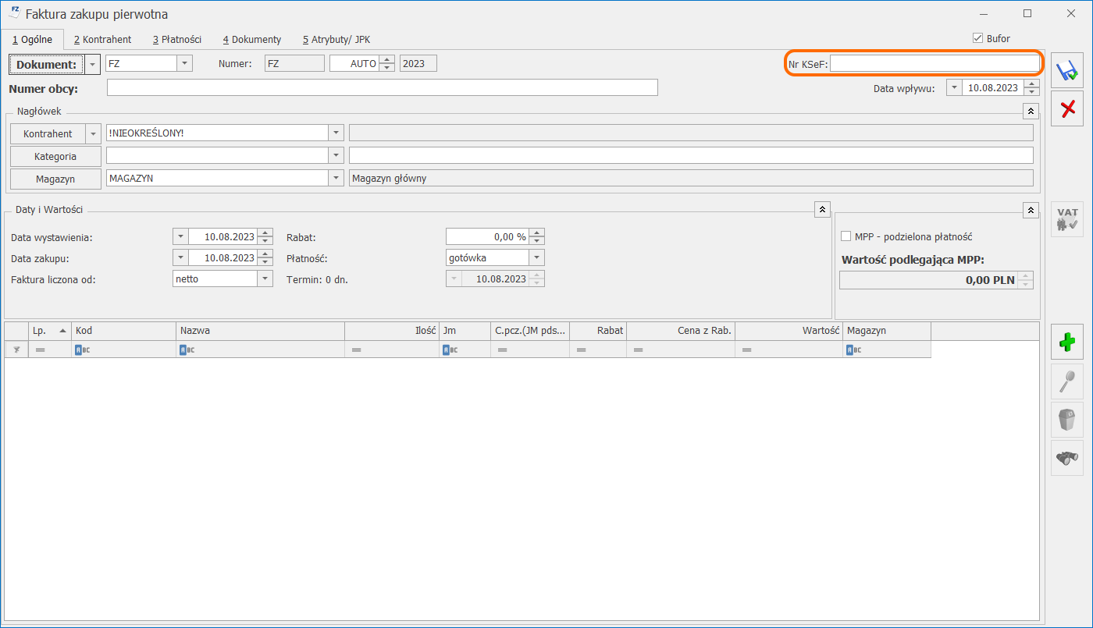Cancel with the red X button
Screen dimensions: 1093x628
tap(1067, 108)
